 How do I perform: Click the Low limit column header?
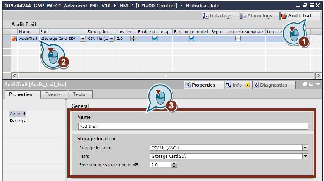[x=125, y=32]
